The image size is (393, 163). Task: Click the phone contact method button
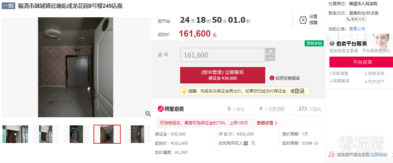[356, 19]
